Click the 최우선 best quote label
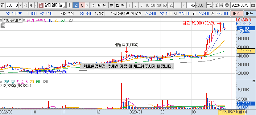Viewport: 256px width, 115px height. [136, 13]
